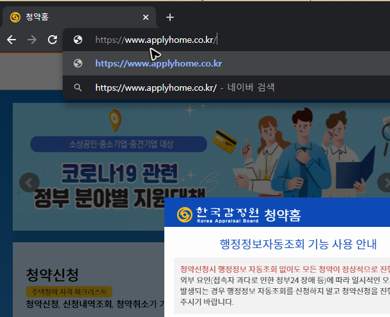Show previous banner slide arrow
Image resolution: width=390 pixels, height=317 pixels.
(29, 183)
